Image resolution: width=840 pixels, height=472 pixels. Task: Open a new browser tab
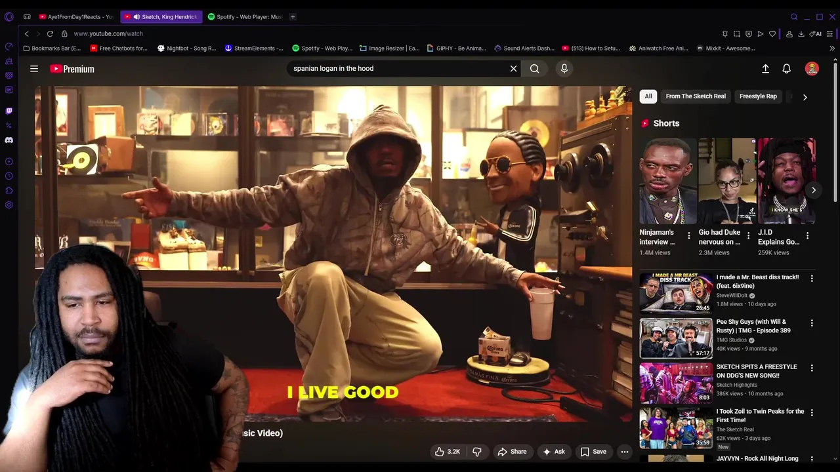click(293, 16)
